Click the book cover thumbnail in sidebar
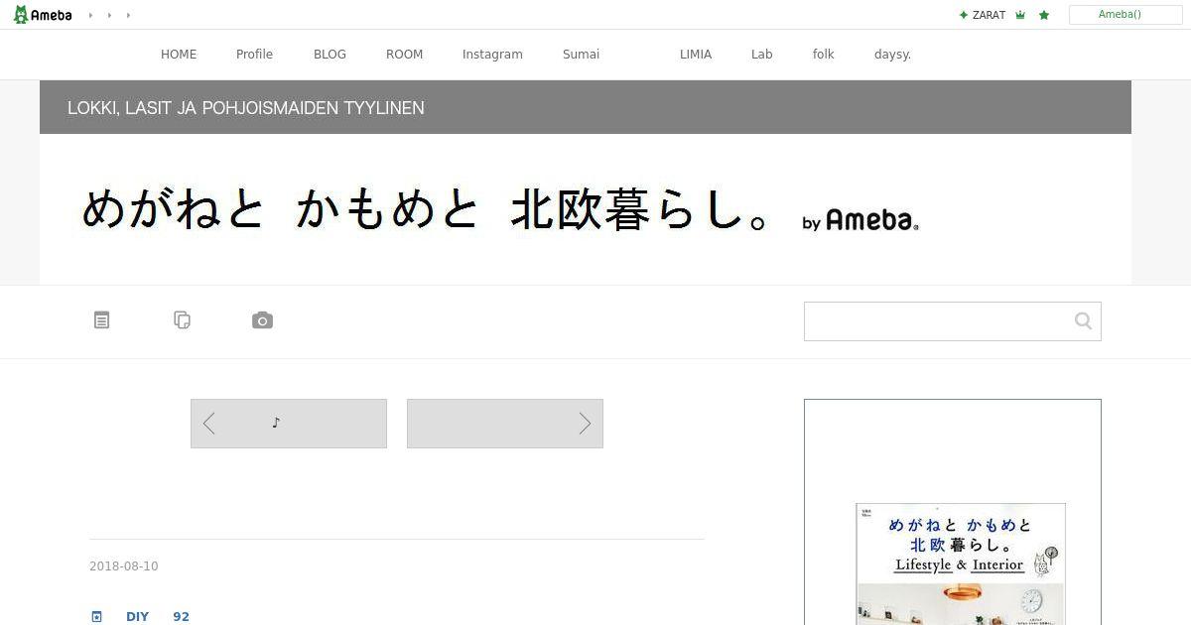1191x625 pixels. 961,563
